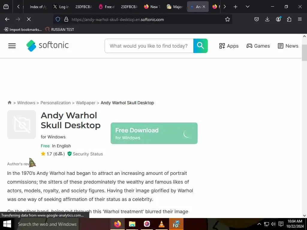Open Security Status shield link
The width and height of the screenshot is (307, 230).
(x=85, y=154)
